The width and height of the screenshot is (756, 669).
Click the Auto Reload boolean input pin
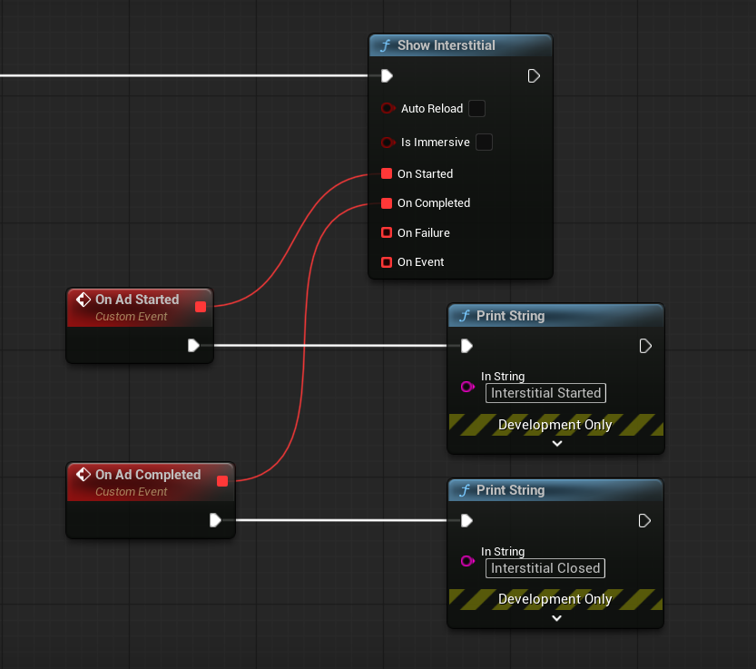(x=388, y=109)
